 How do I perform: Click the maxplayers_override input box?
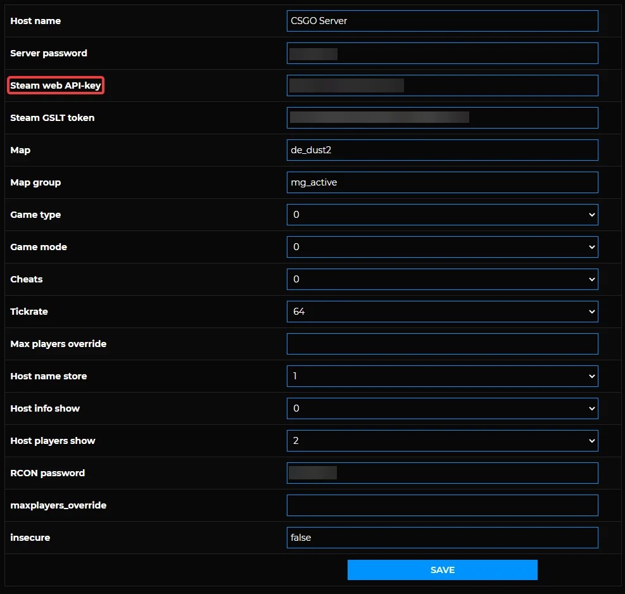[x=442, y=505]
